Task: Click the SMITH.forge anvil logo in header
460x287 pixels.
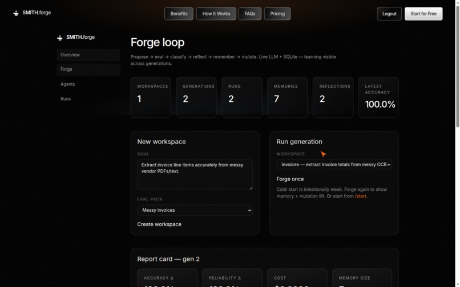Action: point(16,13)
